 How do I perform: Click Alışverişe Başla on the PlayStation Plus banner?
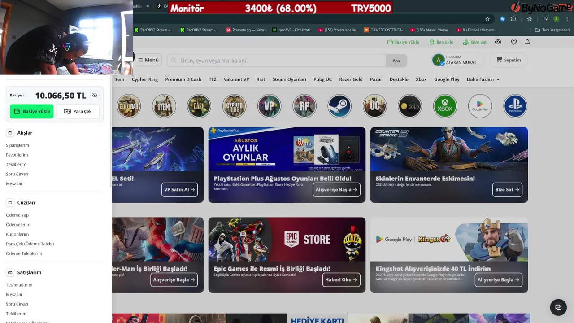point(336,190)
